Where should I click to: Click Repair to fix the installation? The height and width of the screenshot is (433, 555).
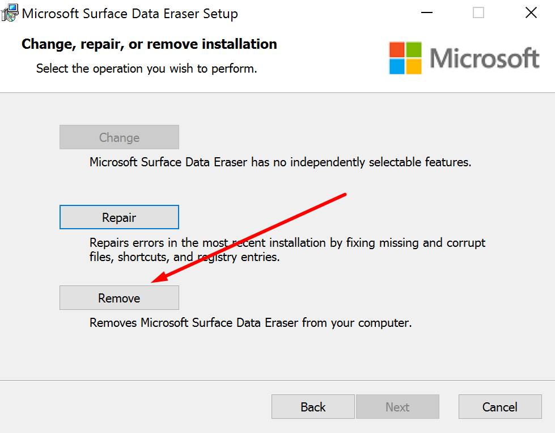pos(119,217)
